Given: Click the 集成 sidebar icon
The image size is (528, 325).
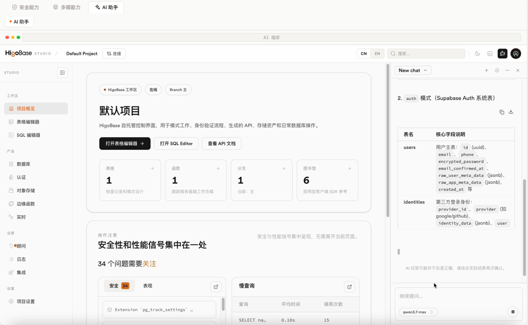Looking at the screenshot, I should pos(11,273).
